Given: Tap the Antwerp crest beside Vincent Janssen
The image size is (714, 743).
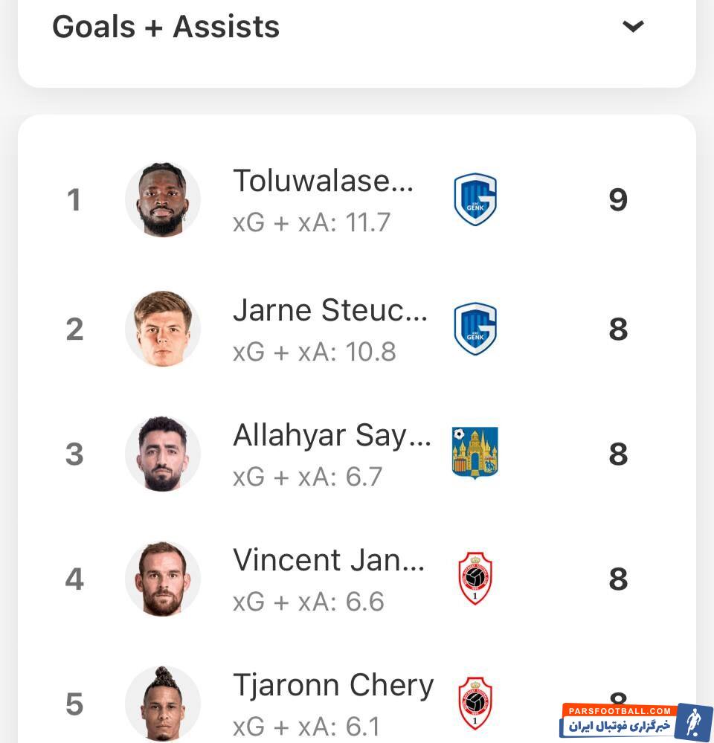Looking at the screenshot, I should (475, 579).
